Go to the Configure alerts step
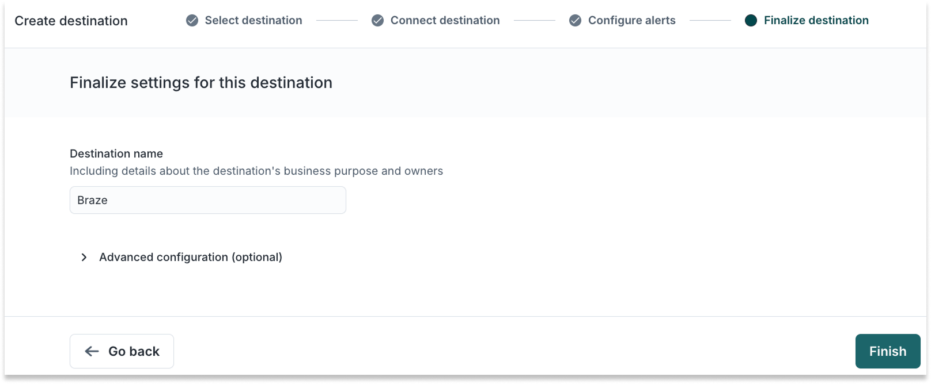Image resolution: width=931 pixels, height=384 pixels. click(x=631, y=20)
